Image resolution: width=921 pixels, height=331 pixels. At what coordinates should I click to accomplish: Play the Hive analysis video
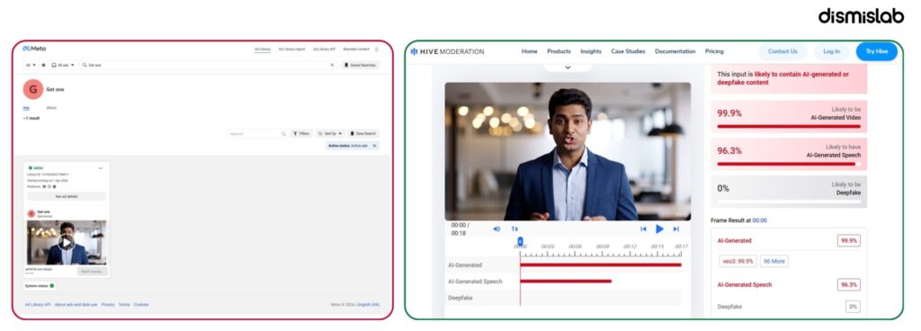click(659, 228)
